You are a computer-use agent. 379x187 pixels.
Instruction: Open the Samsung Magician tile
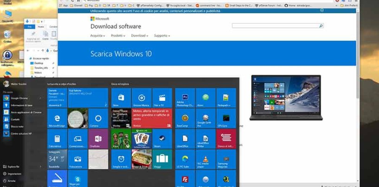(226, 159)
